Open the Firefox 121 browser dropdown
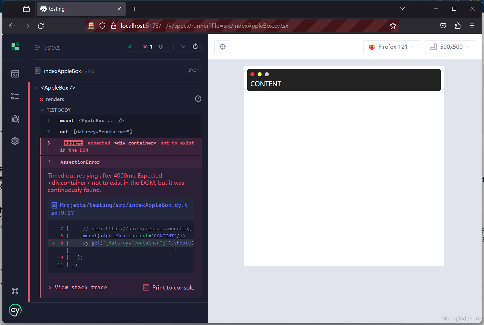The width and height of the screenshot is (484, 325). 391,47
